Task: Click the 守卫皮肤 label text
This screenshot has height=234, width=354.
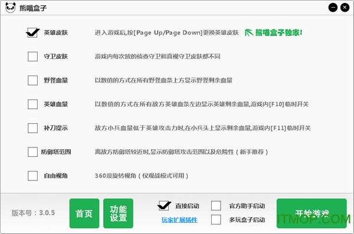Action: (56, 57)
